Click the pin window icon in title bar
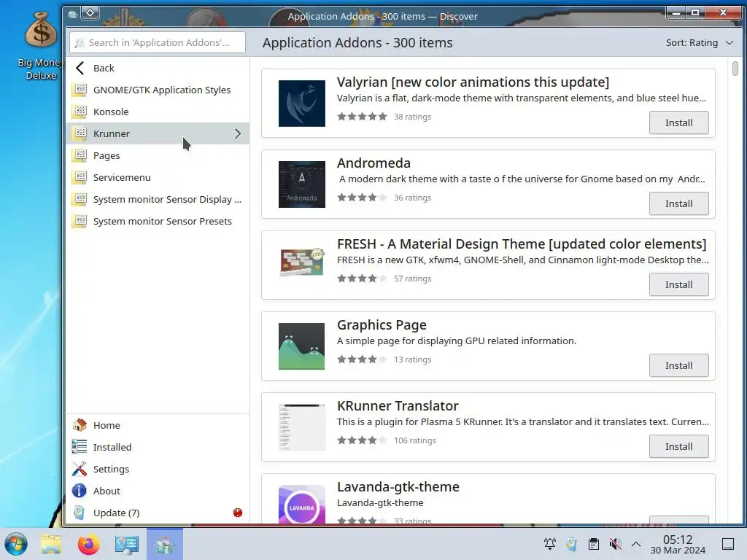This screenshot has height=560, width=747. coord(90,13)
